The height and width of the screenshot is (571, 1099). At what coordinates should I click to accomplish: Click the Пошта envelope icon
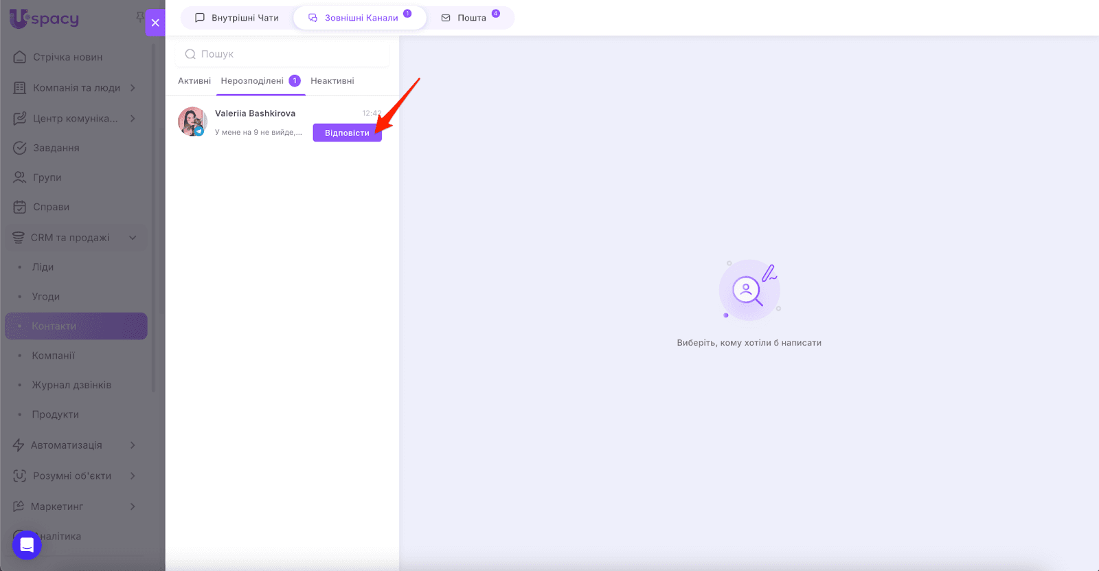tap(446, 18)
